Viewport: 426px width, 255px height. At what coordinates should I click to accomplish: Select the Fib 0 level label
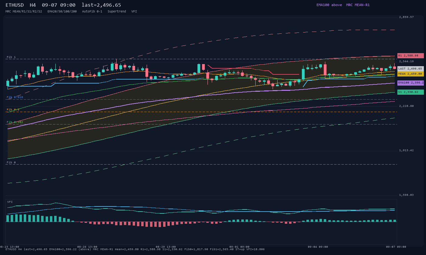pyautogui.click(x=11, y=162)
